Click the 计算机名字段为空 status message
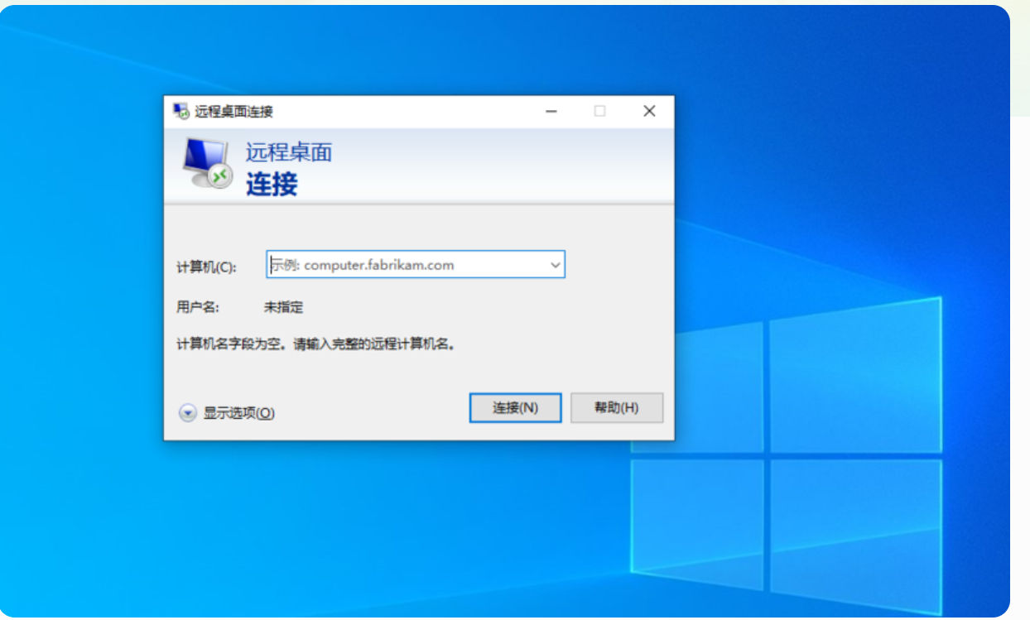 (x=316, y=344)
